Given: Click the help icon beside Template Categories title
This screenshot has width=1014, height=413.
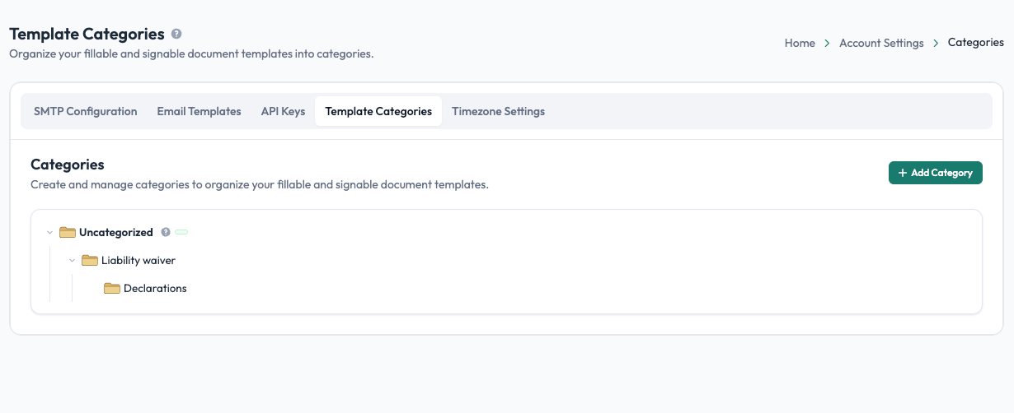Looking at the screenshot, I should tap(176, 35).
